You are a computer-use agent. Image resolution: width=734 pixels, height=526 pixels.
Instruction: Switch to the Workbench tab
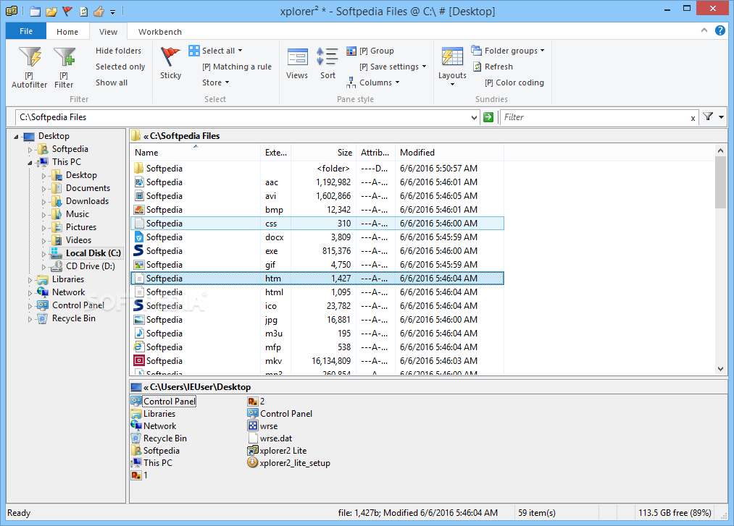point(160,32)
